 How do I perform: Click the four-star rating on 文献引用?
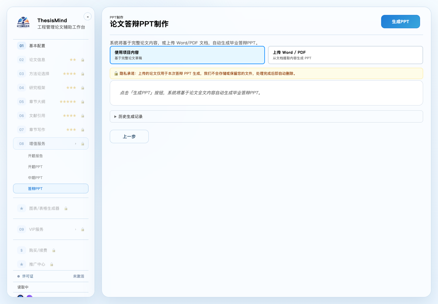coord(70,116)
